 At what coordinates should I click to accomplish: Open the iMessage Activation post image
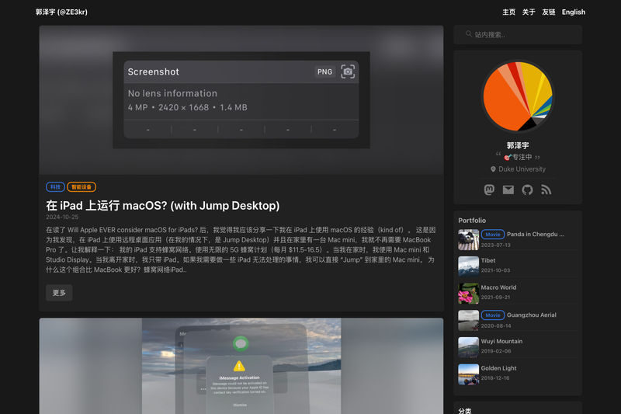coord(241,366)
